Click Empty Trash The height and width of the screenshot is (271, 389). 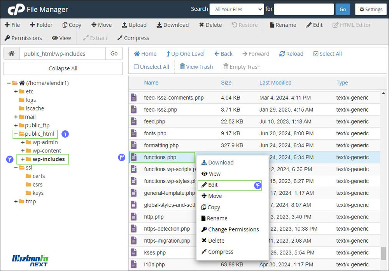click(x=242, y=67)
